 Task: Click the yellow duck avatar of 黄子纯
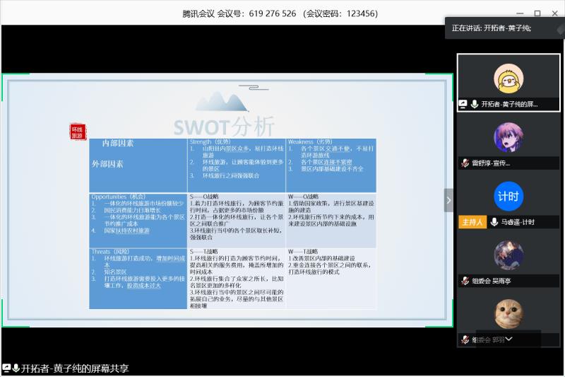tap(509, 79)
